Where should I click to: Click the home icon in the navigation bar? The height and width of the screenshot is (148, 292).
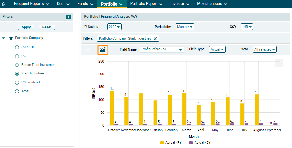(4, 4)
